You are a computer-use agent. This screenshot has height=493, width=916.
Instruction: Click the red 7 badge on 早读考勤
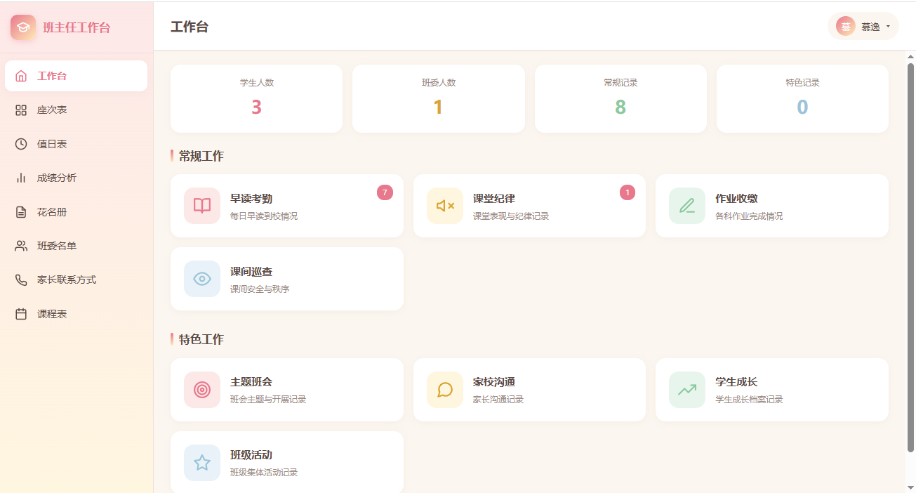coord(385,192)
